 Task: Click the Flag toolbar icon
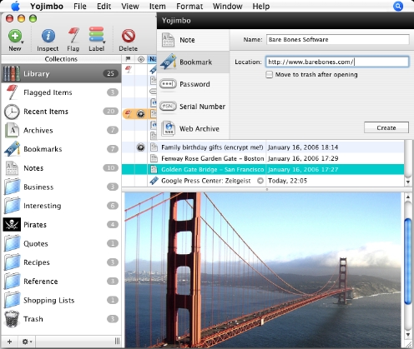click(73, 35)
